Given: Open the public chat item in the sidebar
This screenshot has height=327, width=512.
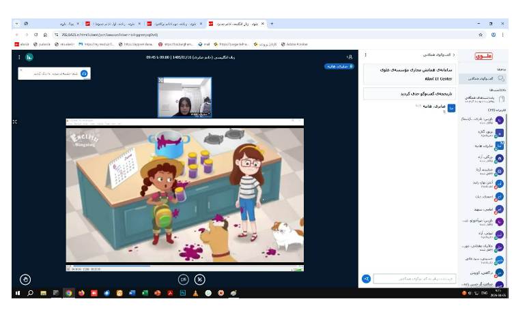Looking at the screenshot, I should click(x=483, y=78).
